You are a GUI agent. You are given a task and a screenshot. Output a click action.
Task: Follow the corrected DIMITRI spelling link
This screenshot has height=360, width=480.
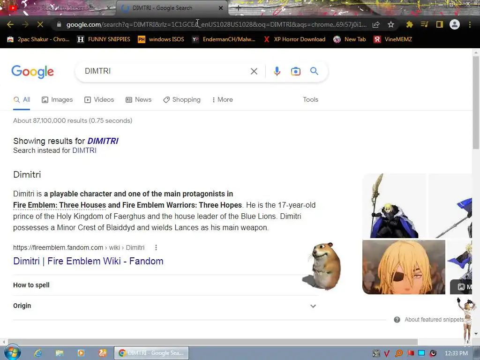click(103, 141)
